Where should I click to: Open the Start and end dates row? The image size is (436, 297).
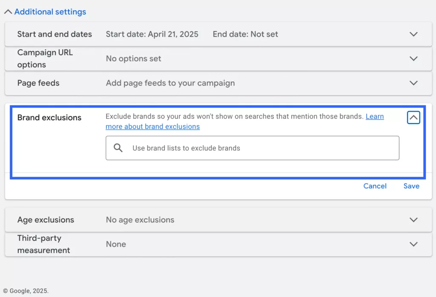[218, 34]
